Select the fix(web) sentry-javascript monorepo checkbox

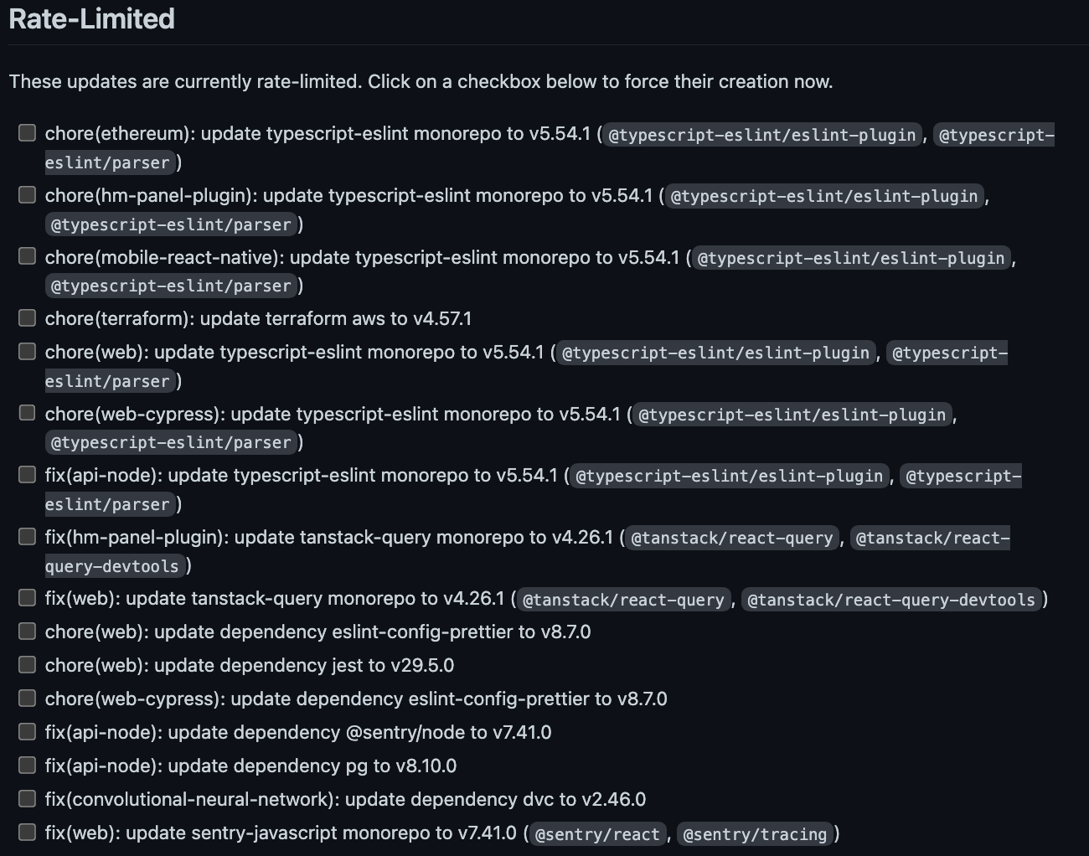[27, 832]
